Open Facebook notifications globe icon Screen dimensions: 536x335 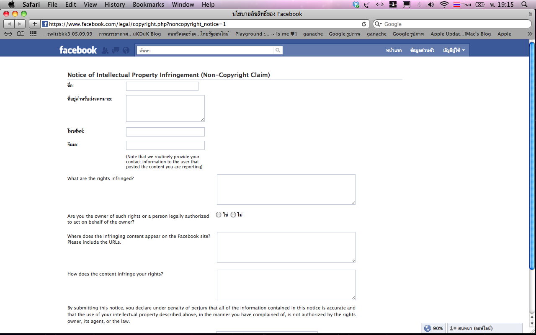pos(126,50)
